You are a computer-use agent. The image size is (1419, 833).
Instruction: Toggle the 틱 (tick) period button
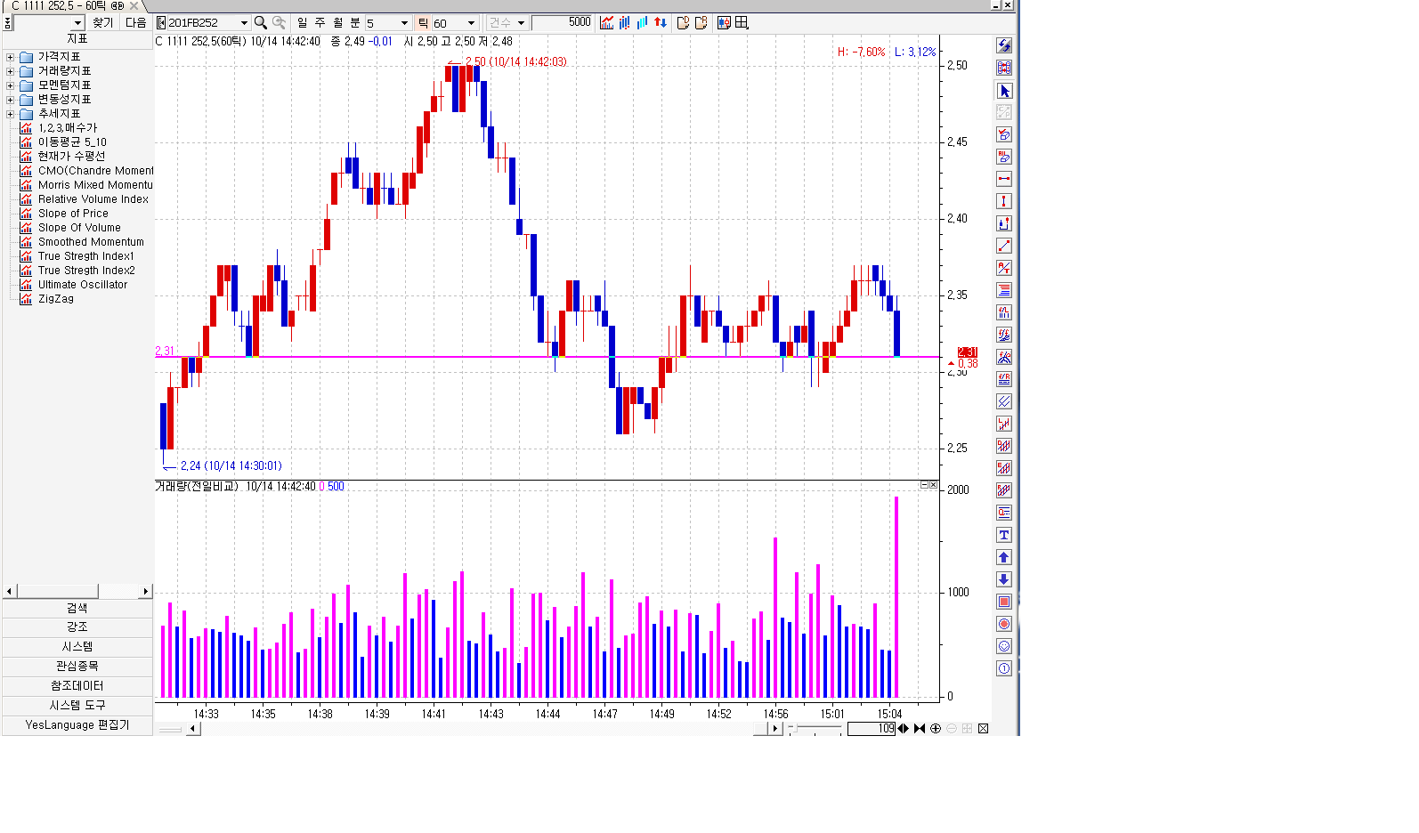tap(423, 22)
